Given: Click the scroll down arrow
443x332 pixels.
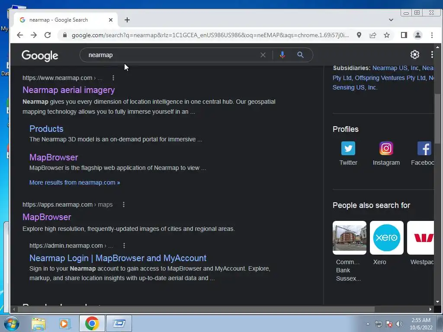Looking at the screenshot, I should coord(437,301).
